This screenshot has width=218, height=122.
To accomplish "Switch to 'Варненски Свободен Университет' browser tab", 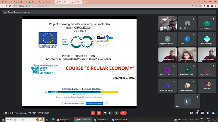I will point(41,2).
